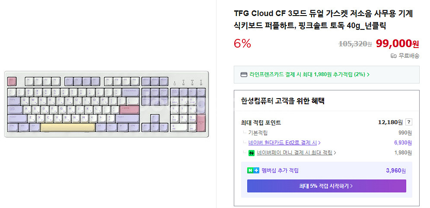Click the question mark help icon

click(409, 122)
